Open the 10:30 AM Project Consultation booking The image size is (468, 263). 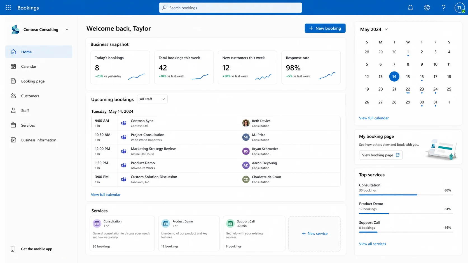click(x=216, y=137)
